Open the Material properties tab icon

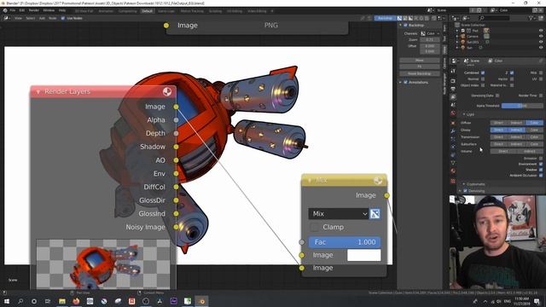point(453,171)
